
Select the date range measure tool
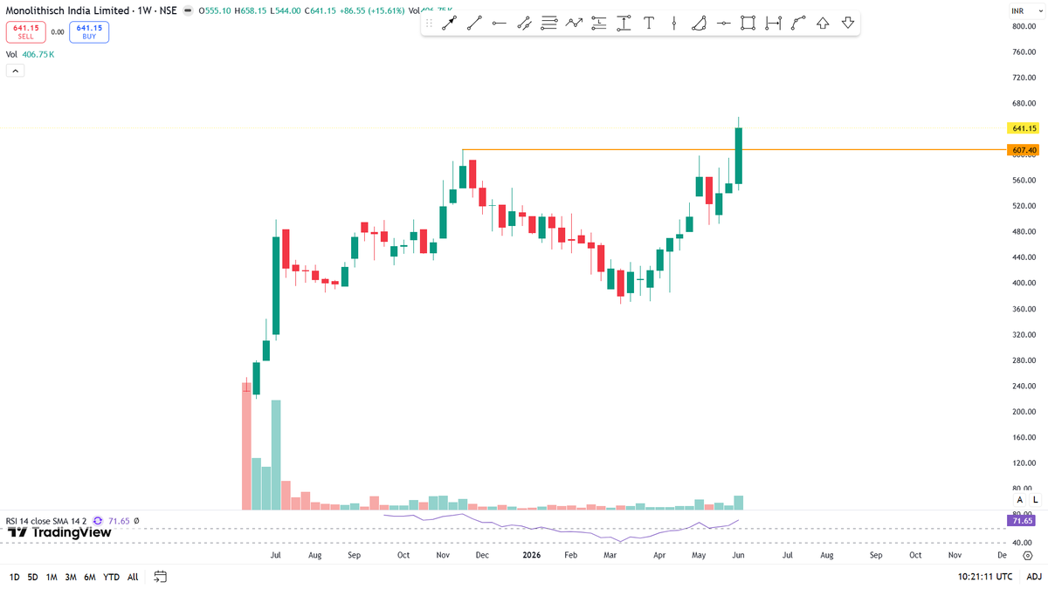click(x=773, y=24)
